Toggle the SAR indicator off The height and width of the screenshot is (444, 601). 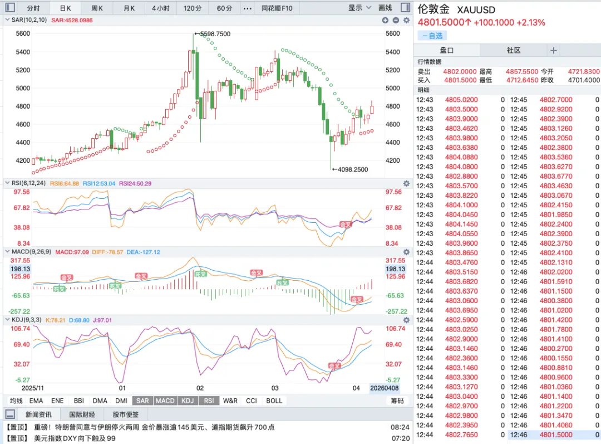142,401
